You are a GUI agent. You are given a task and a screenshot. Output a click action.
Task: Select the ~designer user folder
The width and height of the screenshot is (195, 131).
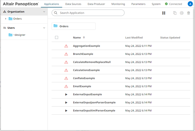pos(19,35)
